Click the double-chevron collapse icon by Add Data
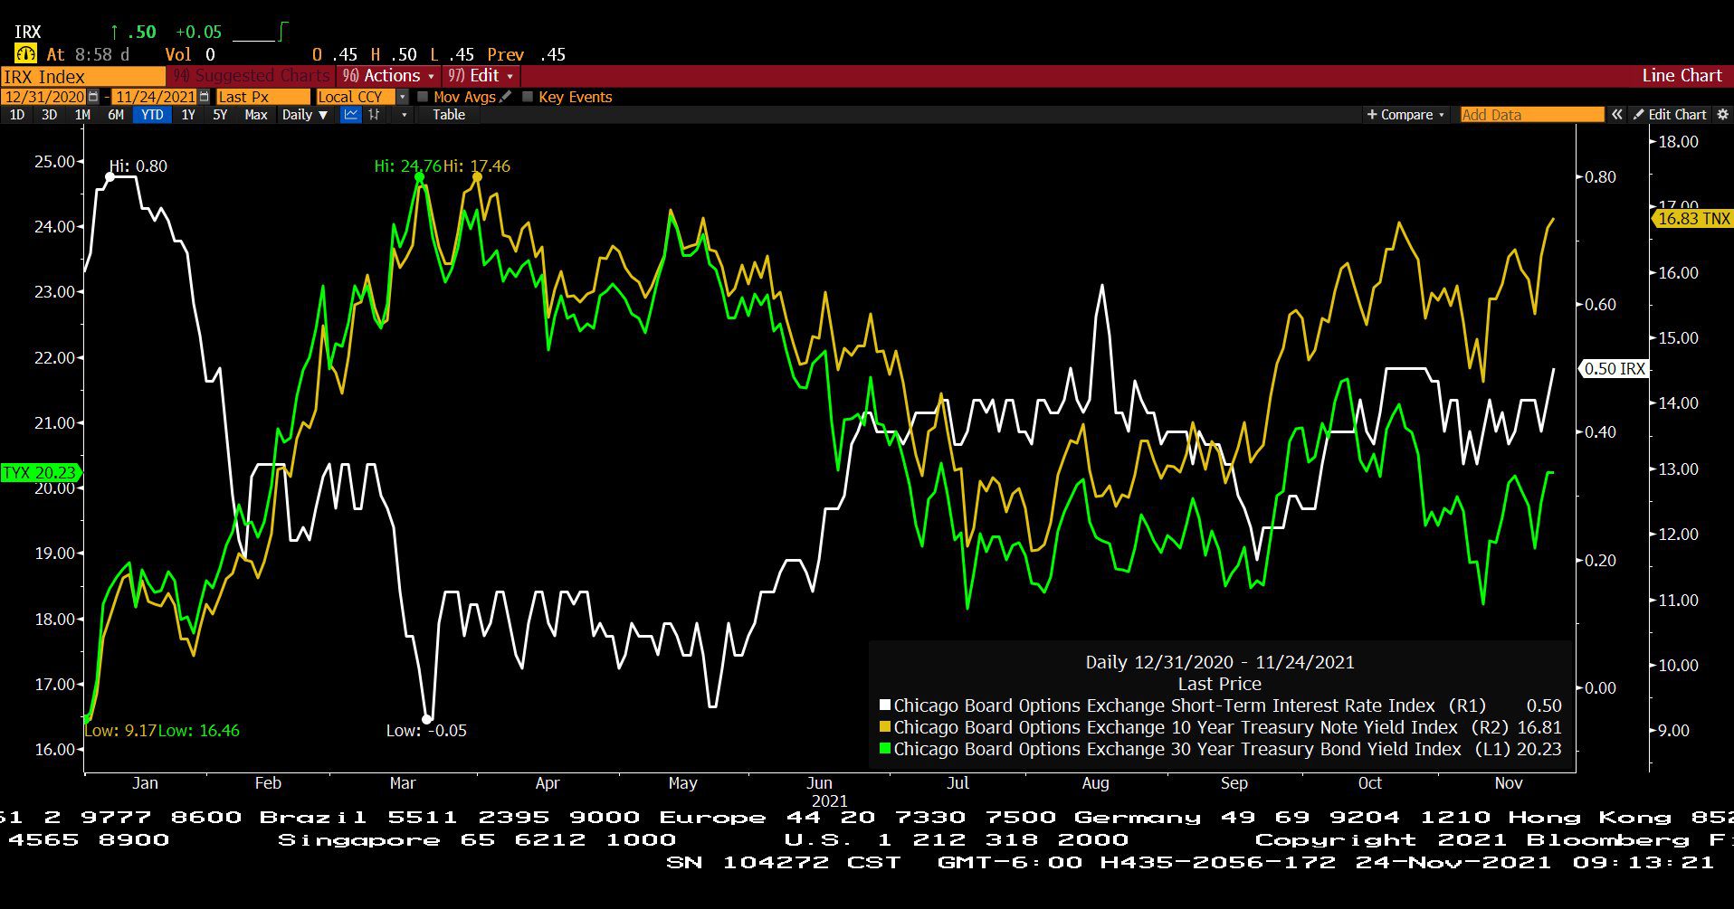This screenshot has height=909, width=1734. 1617,115
